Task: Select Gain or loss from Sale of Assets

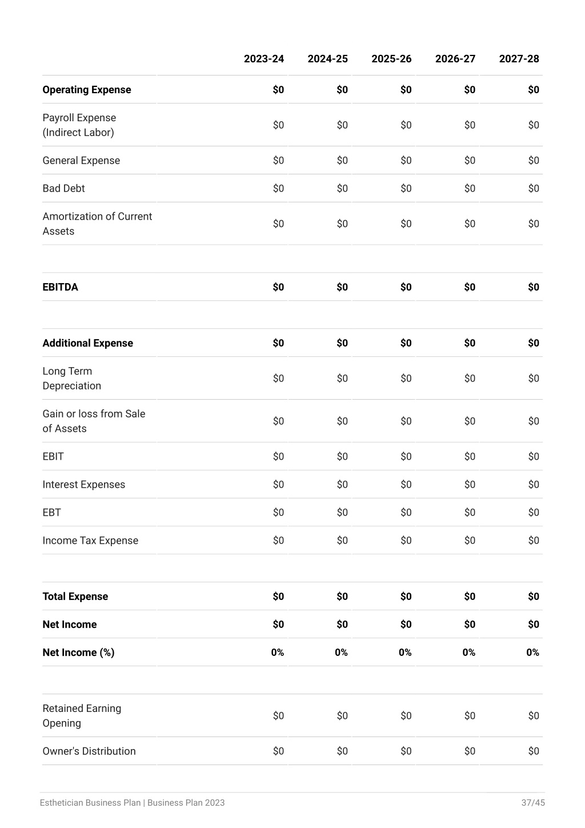Action: click(94, 421)
